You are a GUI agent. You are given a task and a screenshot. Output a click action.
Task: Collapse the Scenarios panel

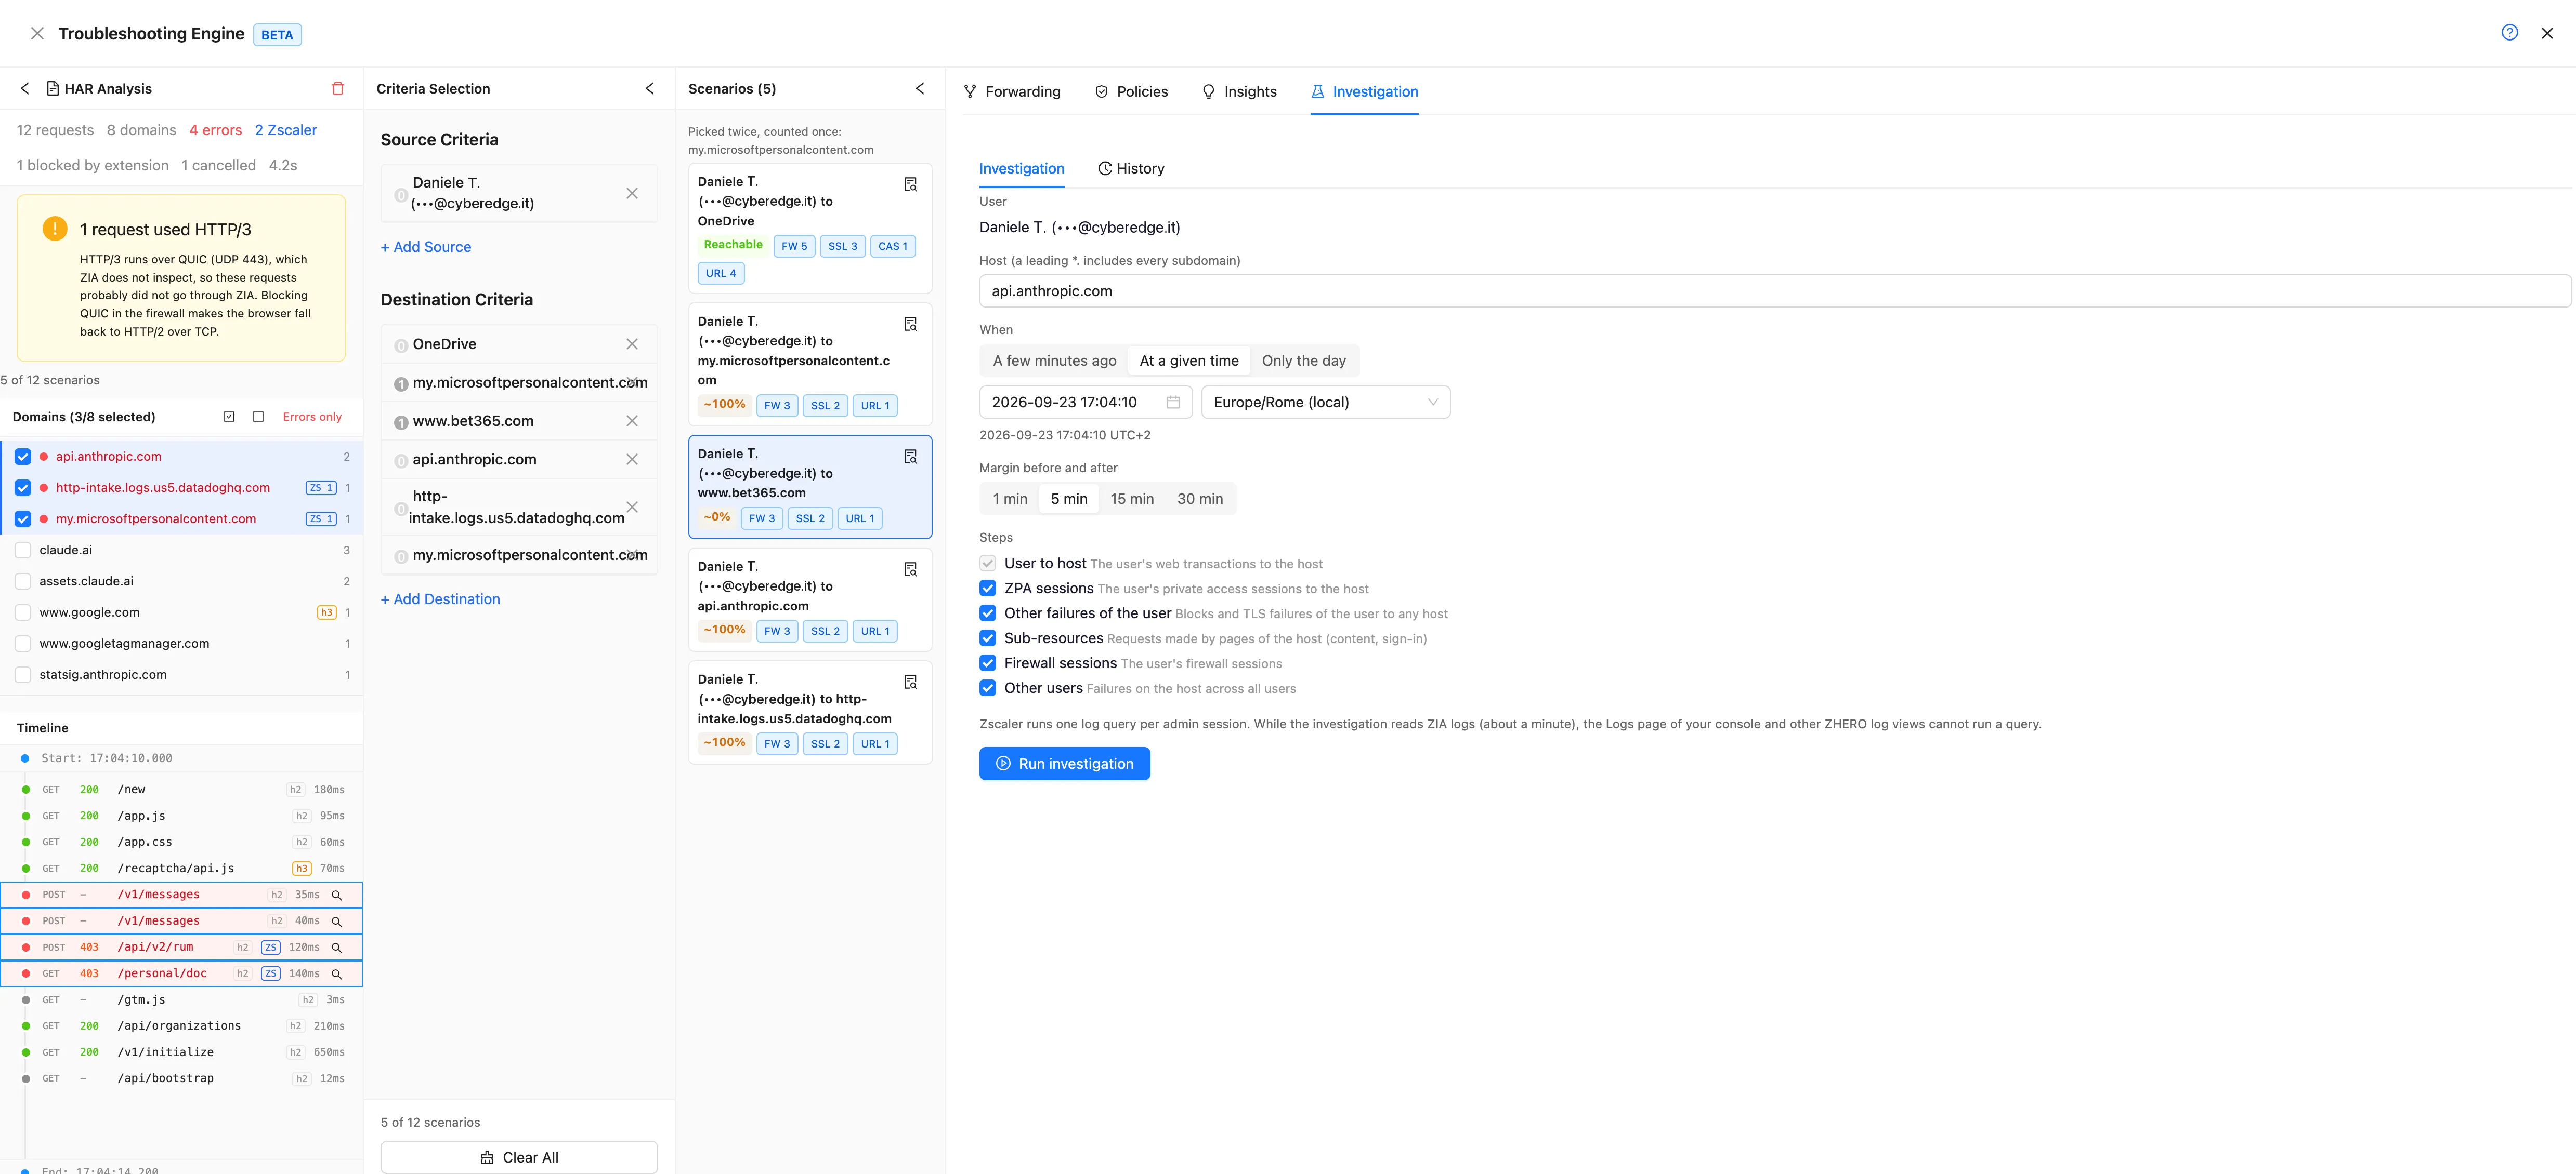pos(920,89)
